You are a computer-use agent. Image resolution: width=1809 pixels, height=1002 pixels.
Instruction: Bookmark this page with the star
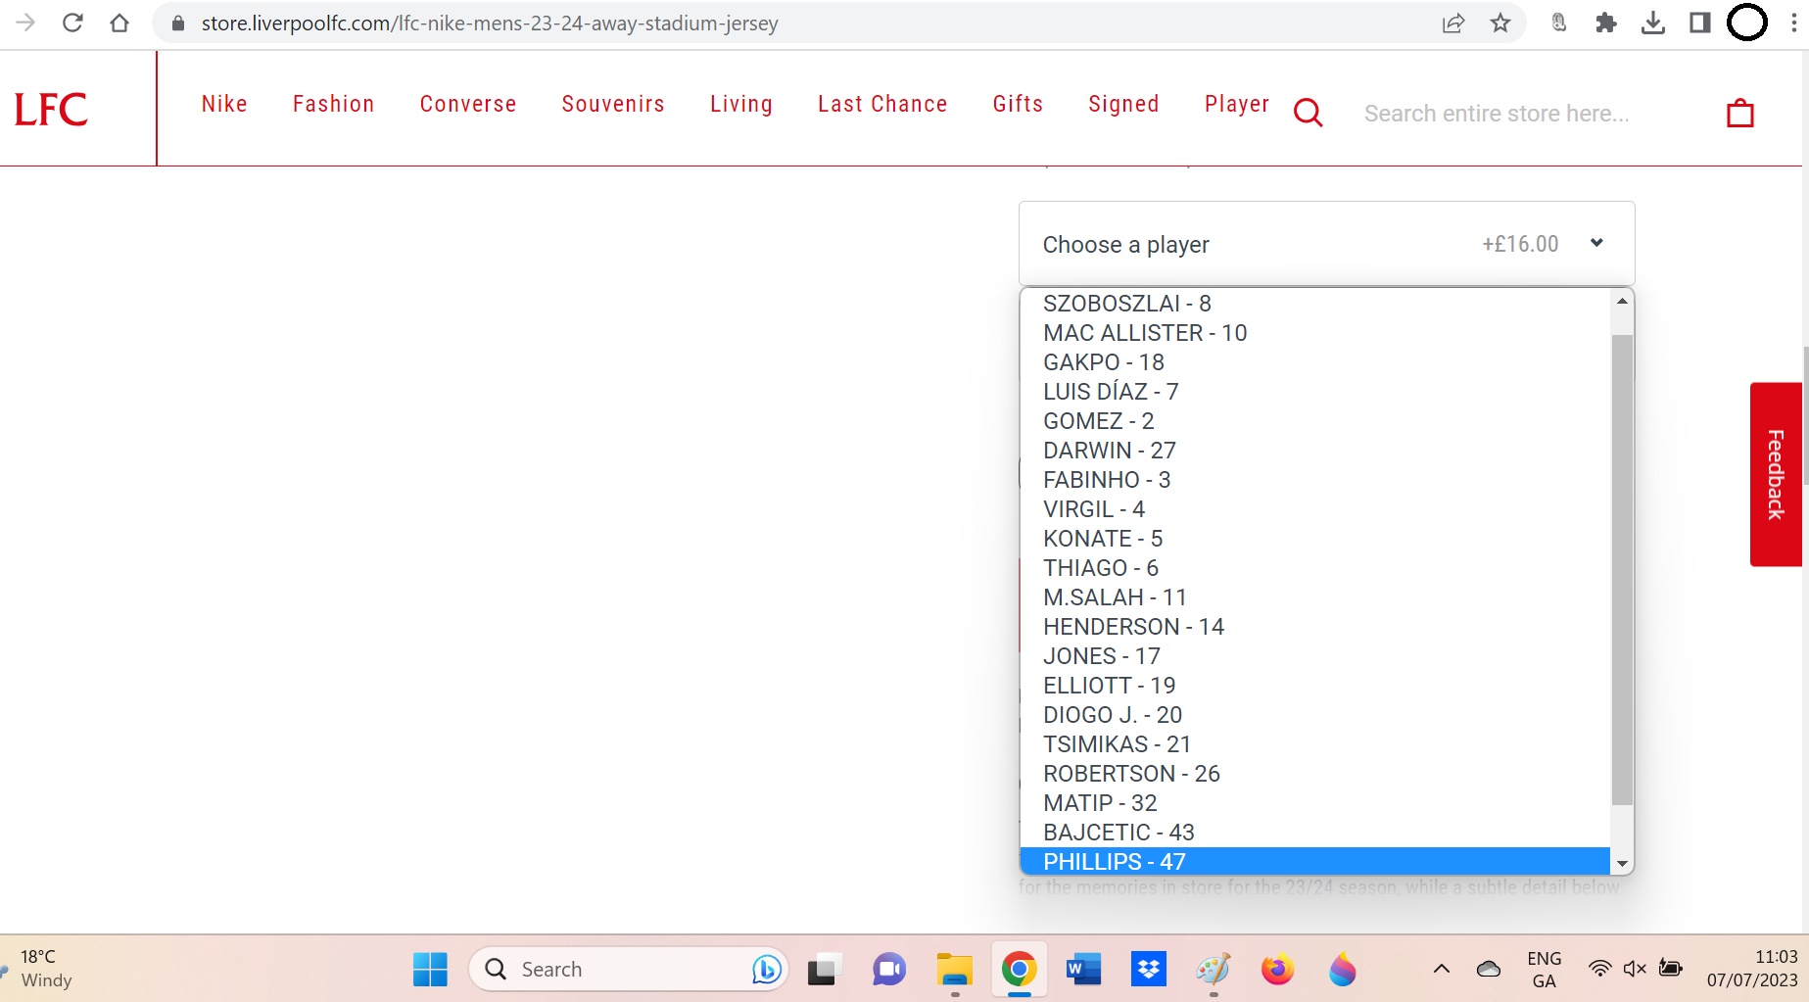pos(1500,23)
